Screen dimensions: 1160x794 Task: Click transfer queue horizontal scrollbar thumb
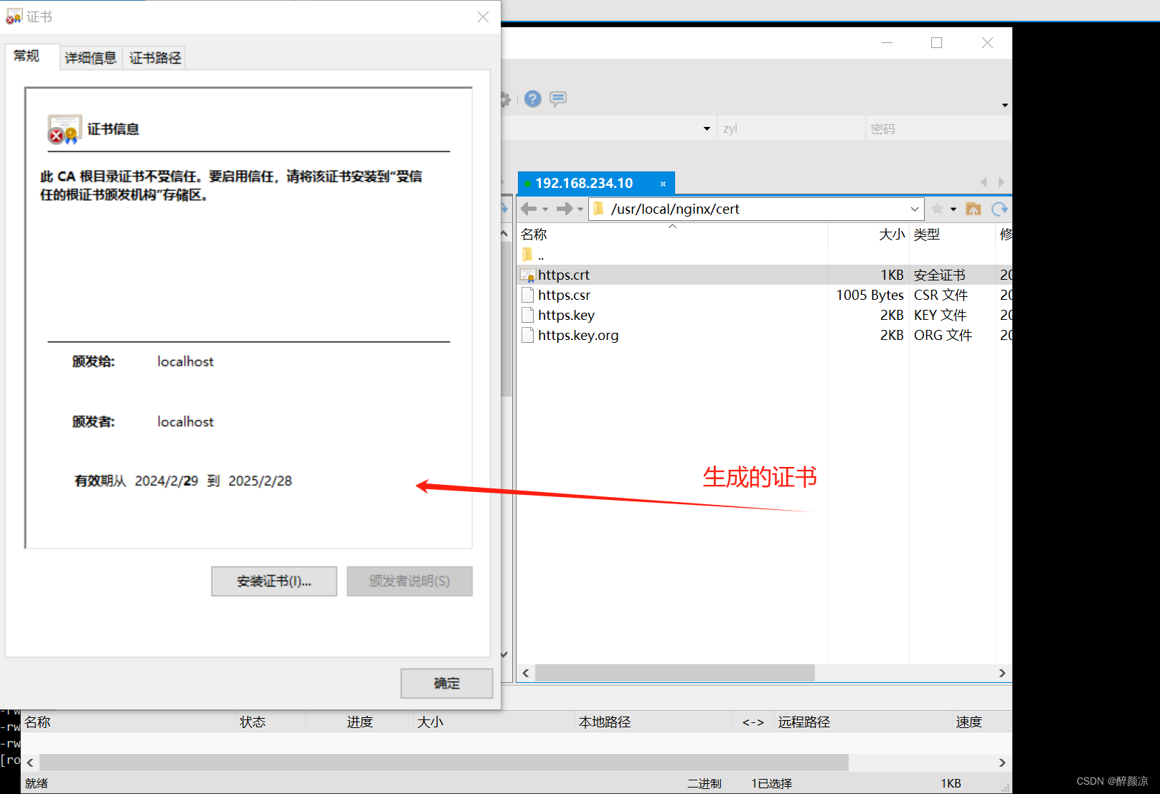point(444,762)
